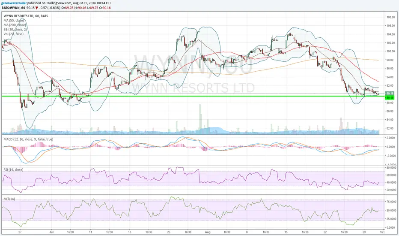
Task: Click the MFI (14) pane label
Action: pyautogui.click(x=9, y=199)
